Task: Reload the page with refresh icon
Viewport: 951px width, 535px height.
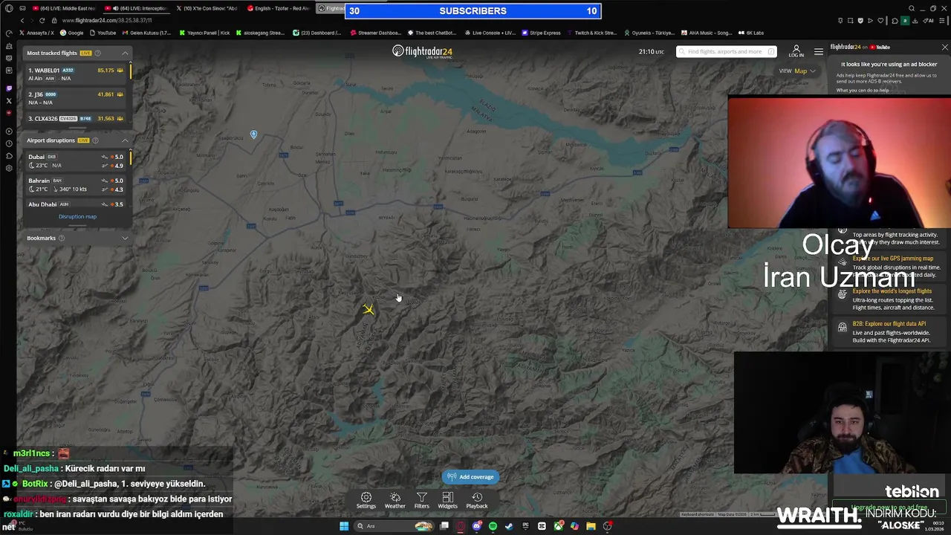Action: [42, 21]
